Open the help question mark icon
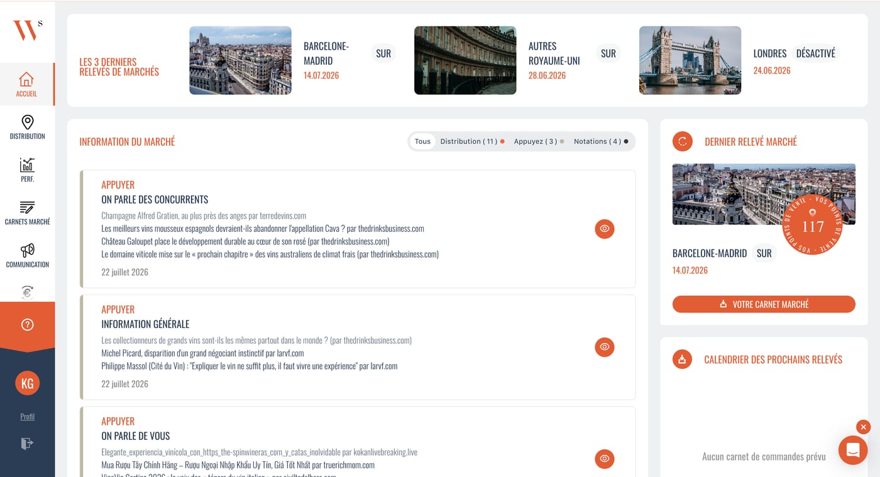Screen dimensions: 880x477 point(27,325)
